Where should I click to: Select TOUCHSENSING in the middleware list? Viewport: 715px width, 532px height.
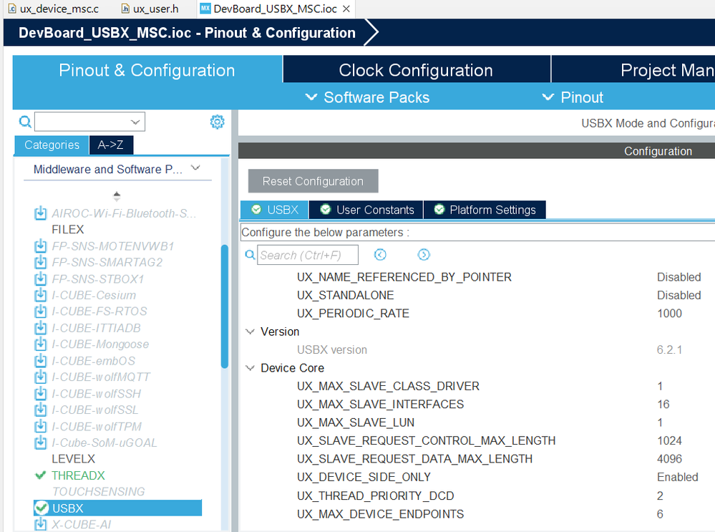tap(98, 491)
